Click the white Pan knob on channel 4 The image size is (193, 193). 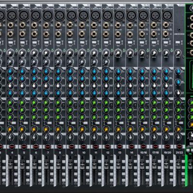pyautogui.click(x=10, y=137)
